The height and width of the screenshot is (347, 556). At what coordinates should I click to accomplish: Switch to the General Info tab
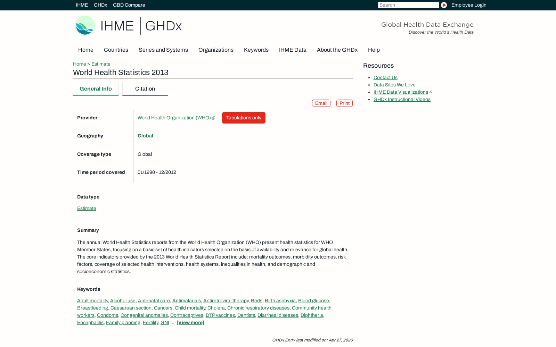[96, 89]
